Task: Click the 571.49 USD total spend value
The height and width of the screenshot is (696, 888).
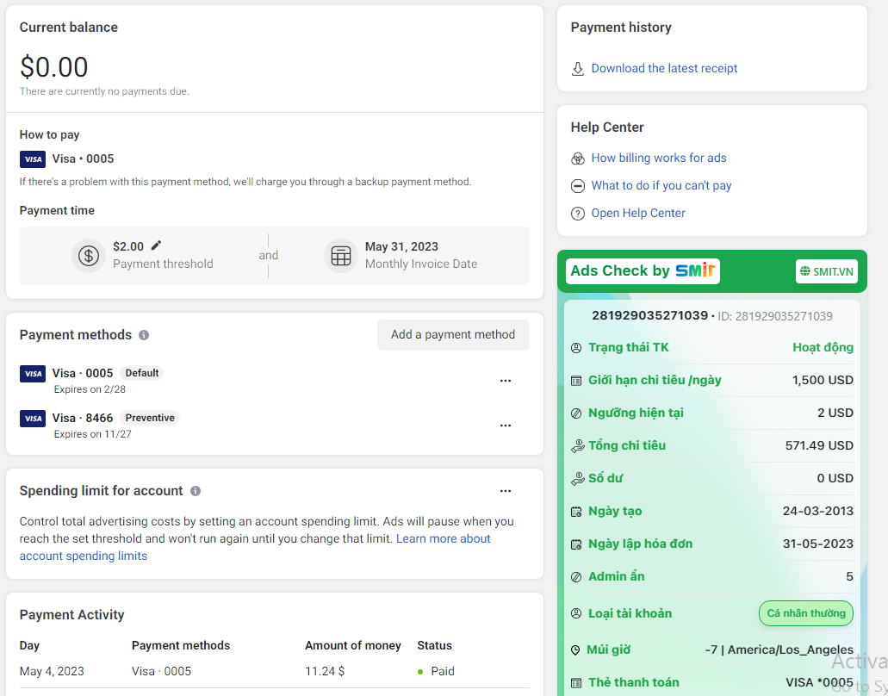Action: (x=819, y=445)
